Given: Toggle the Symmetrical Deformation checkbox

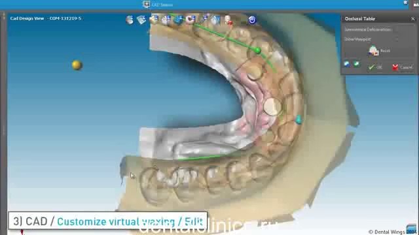Looking at the screenshot, I should pyautogui.click(x=397, y=29).
